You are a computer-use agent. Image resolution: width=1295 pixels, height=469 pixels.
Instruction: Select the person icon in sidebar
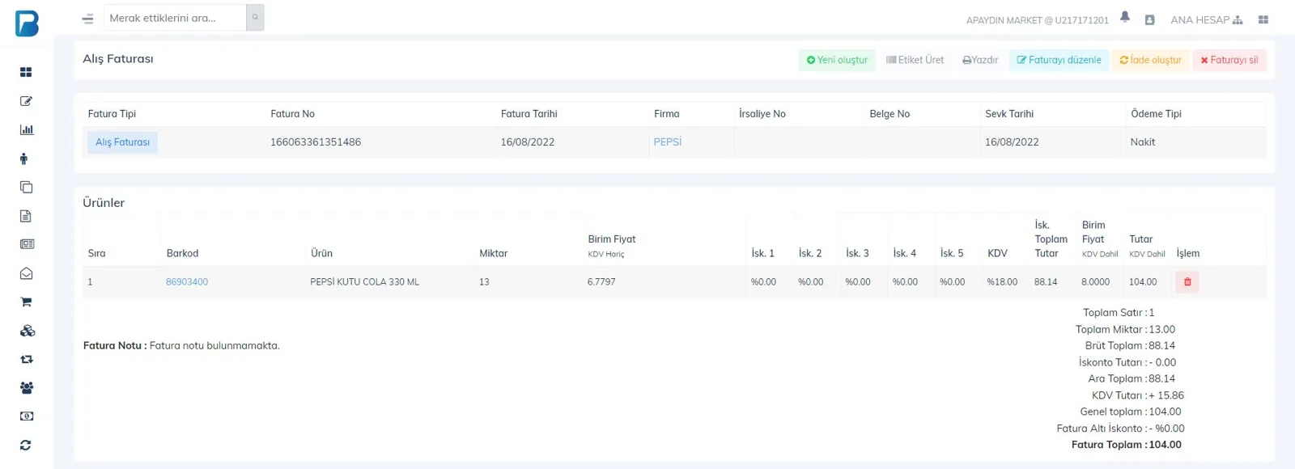tap(23, 158)
